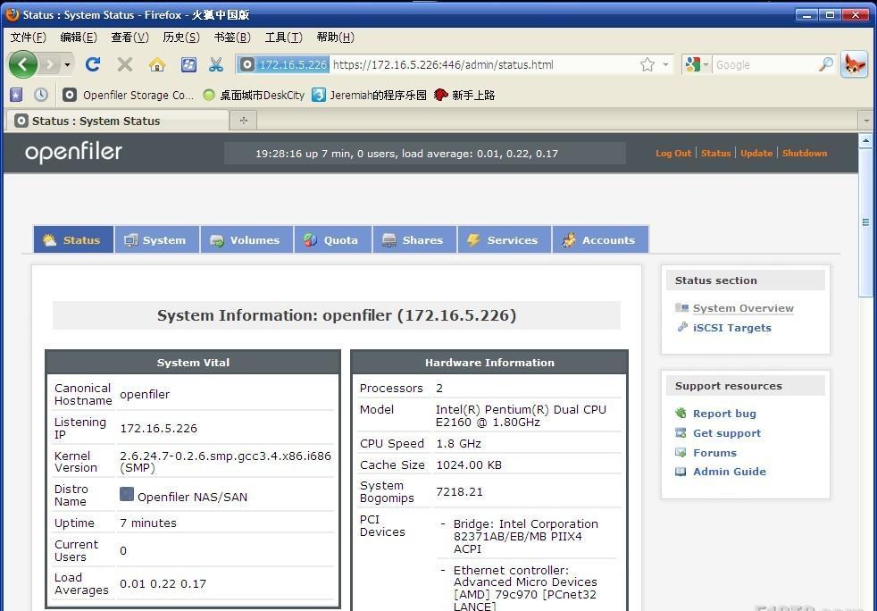Go to the Home page icon
Image resolution: width=877 pixels, height=611 pixels.
[x=157, y=65]
